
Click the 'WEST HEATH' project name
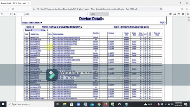coord(35,23)
